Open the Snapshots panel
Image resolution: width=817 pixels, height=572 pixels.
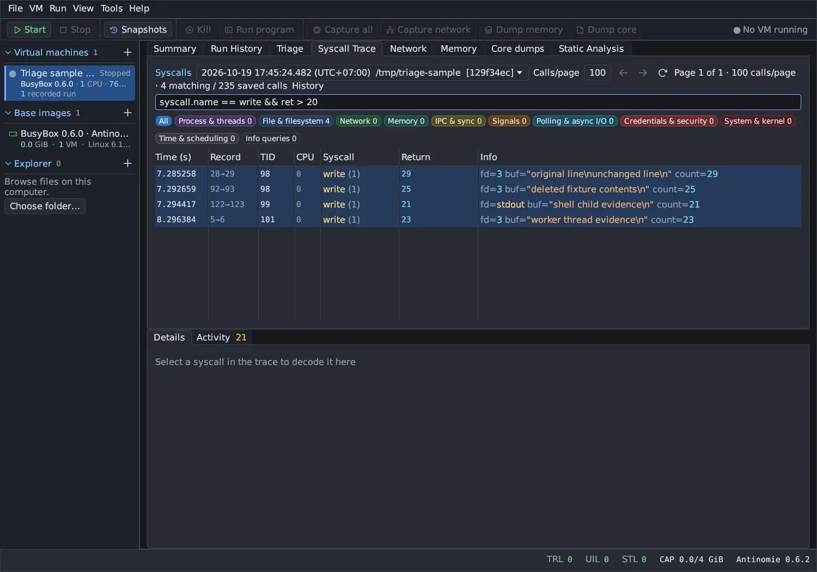point(138,29)
